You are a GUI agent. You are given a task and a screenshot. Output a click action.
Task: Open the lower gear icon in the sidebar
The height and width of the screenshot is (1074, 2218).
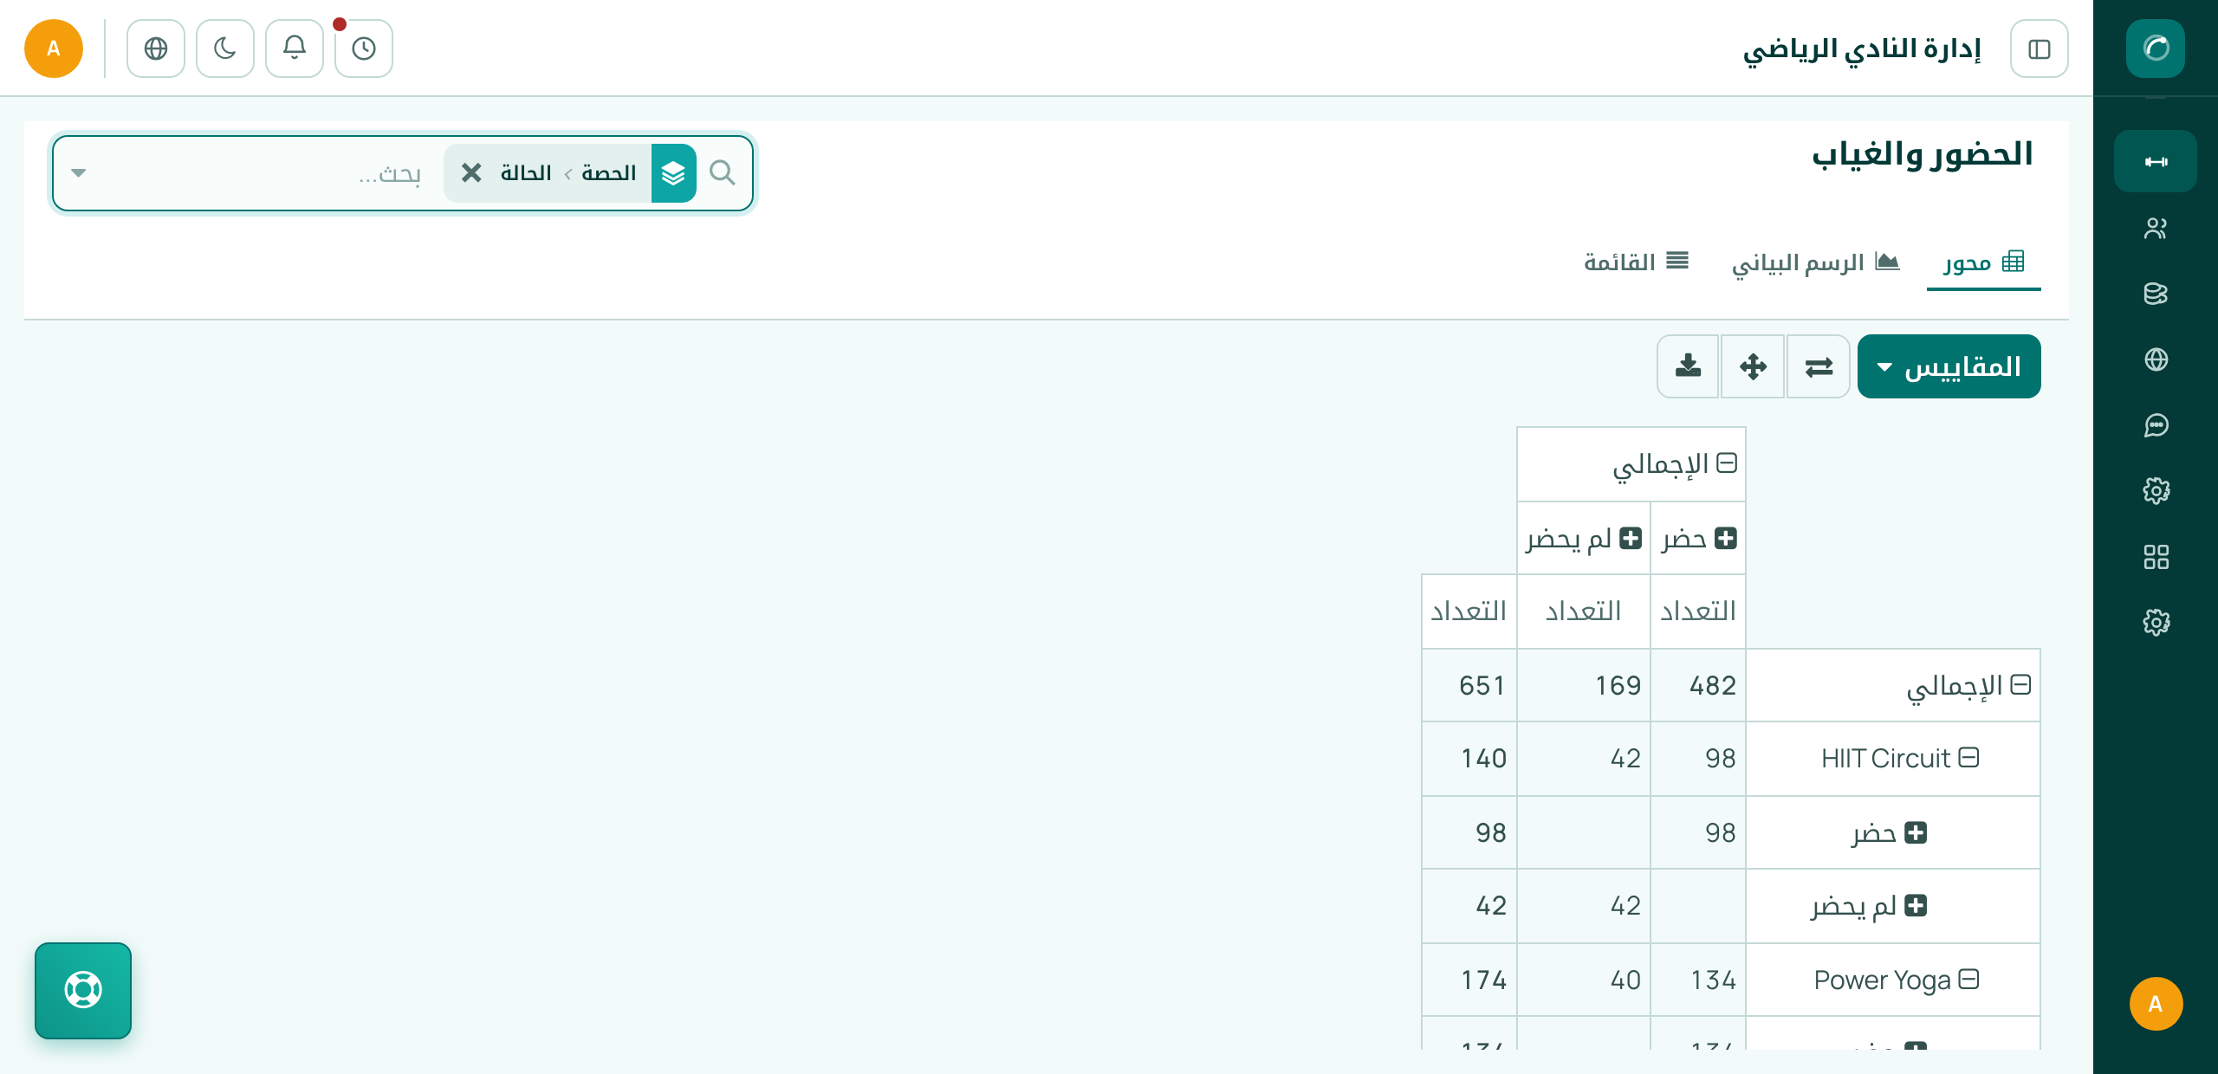point(2155,622)
